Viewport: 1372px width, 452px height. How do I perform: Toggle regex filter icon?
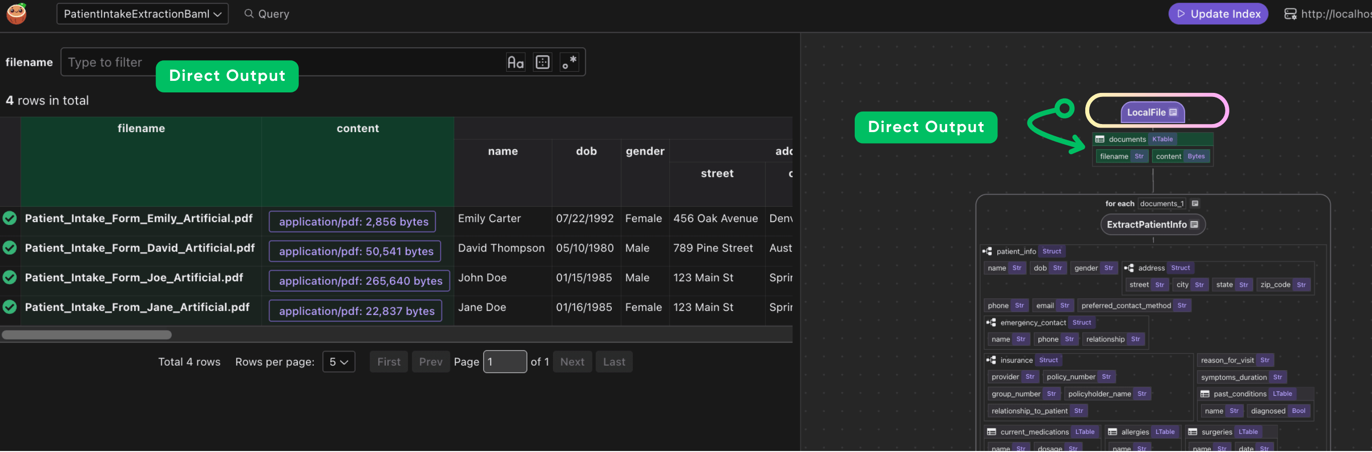click(x=569, y=62)
